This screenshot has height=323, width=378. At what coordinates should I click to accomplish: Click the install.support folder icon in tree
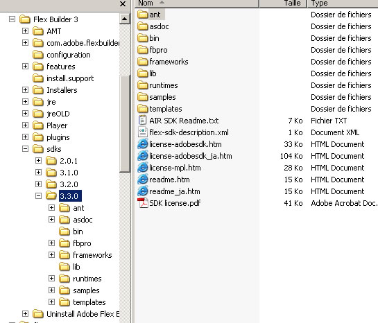click(38, 78)
